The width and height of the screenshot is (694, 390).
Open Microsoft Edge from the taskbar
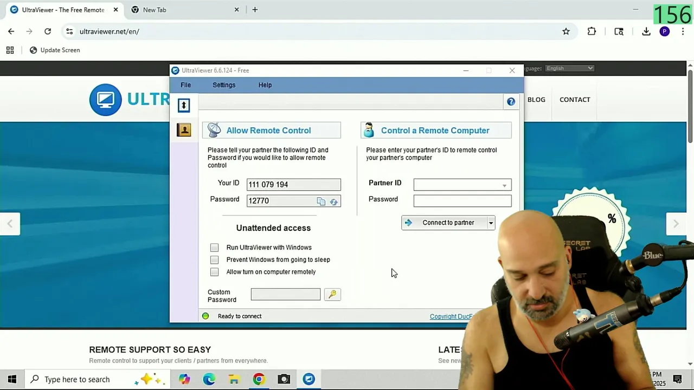click(209, 379)
